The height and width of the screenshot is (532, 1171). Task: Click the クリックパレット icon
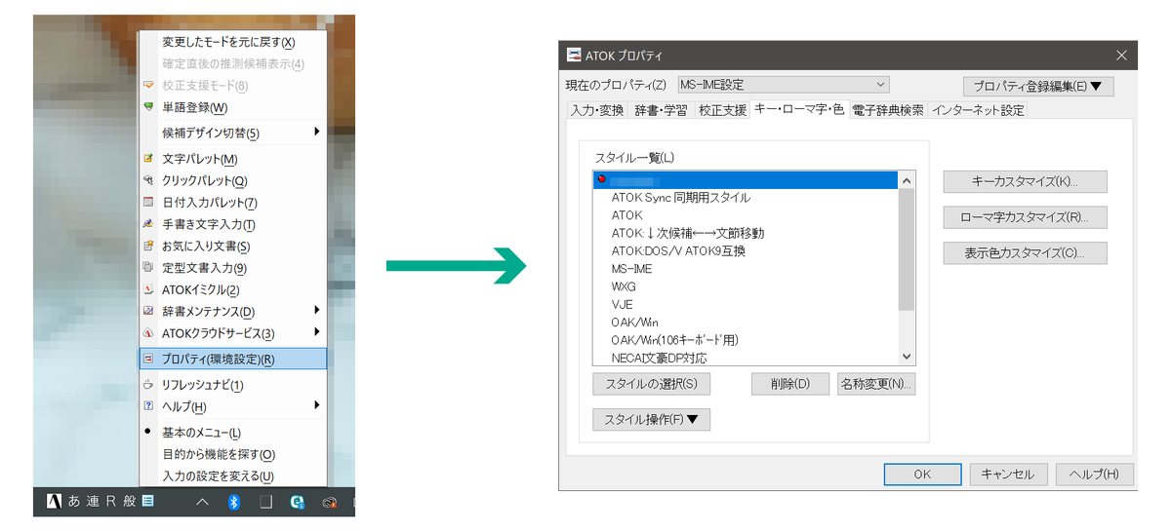tap(148, 180)
